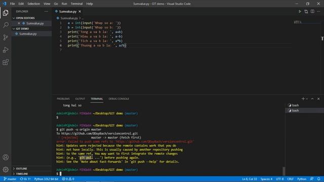This screenshot has height=182, width=324.
Task: Switch to the Debug Console tab
Action: 118,99
